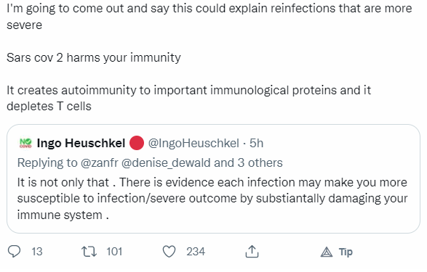Open the '3 others' reply recipients
Viewport: 427px width, 272px height.
pyautogui.click(x=260, y=162)
